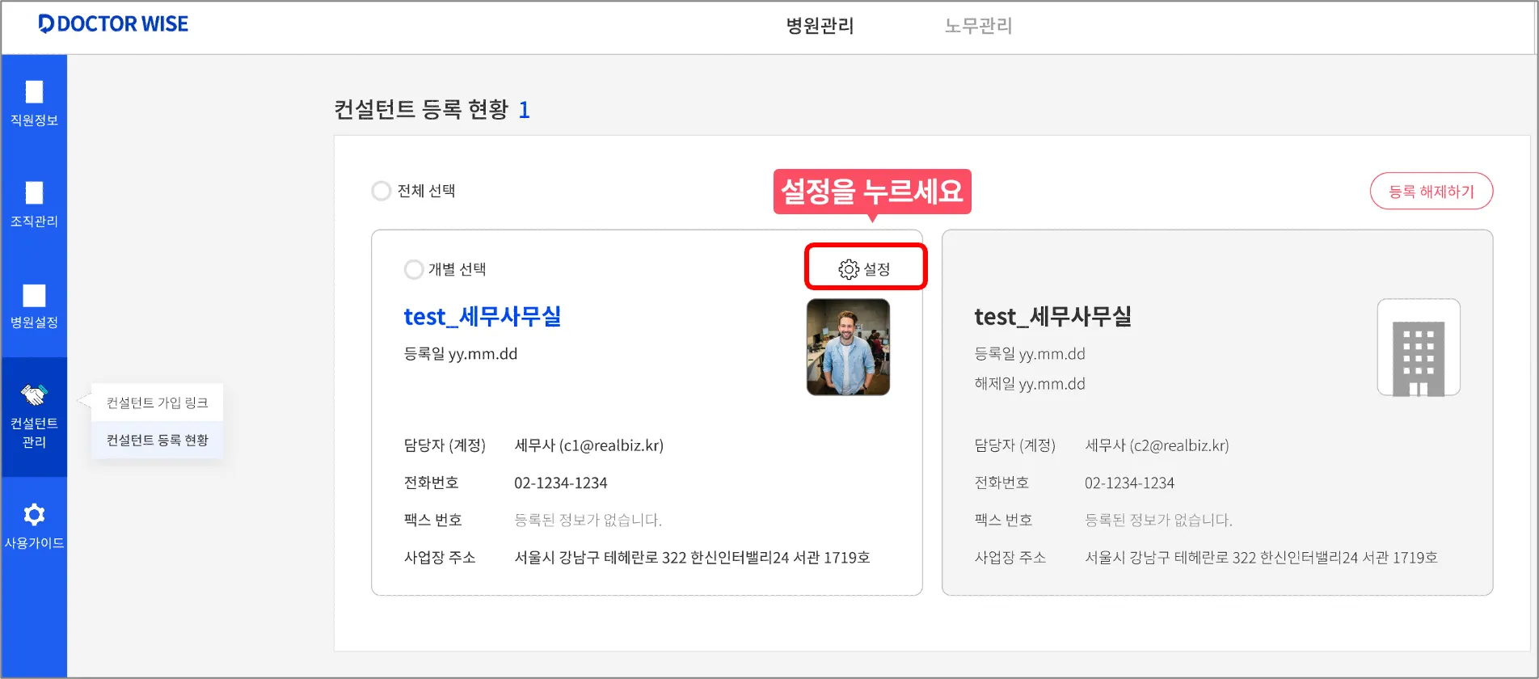
Task: Click the 설정을 누르세요 tooltip banner
Action: pos(871,192)
